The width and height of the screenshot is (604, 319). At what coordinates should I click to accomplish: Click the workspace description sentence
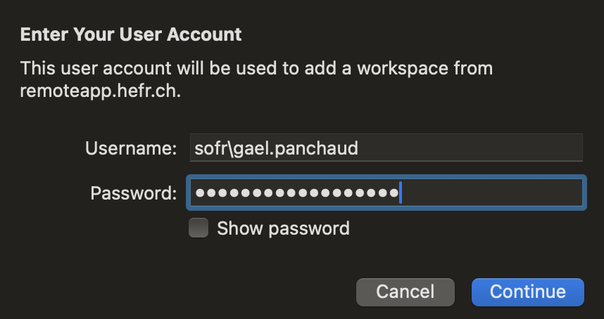point(256,80)
